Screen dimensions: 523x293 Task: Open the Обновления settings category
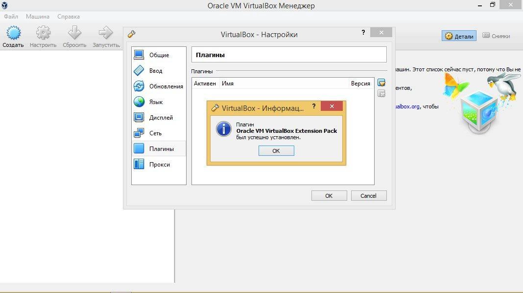(x=159, y=86)
